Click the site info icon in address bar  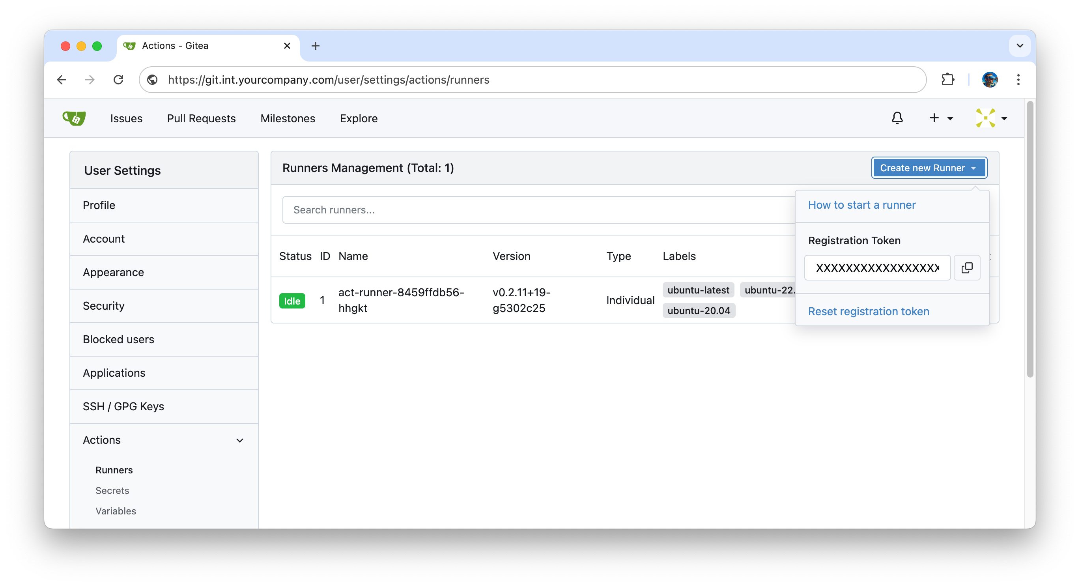click(x=153, y=80)
